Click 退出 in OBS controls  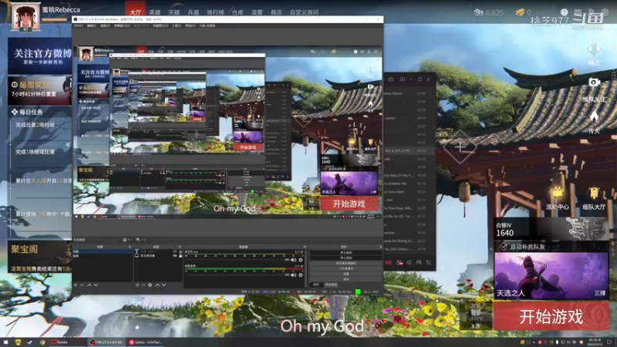(346, 279)
